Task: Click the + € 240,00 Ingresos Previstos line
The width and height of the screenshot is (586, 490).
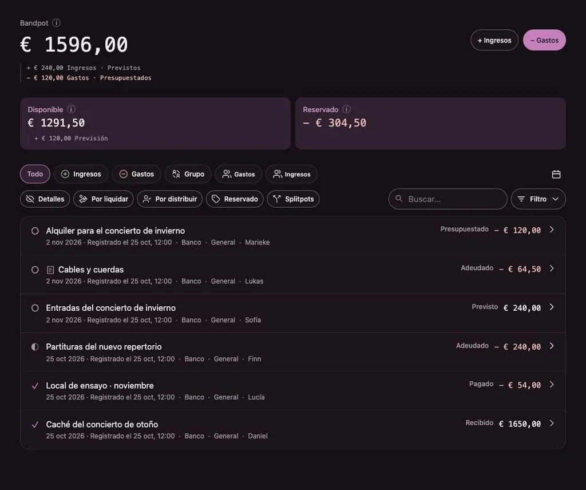Action: [x=84, y=68]
